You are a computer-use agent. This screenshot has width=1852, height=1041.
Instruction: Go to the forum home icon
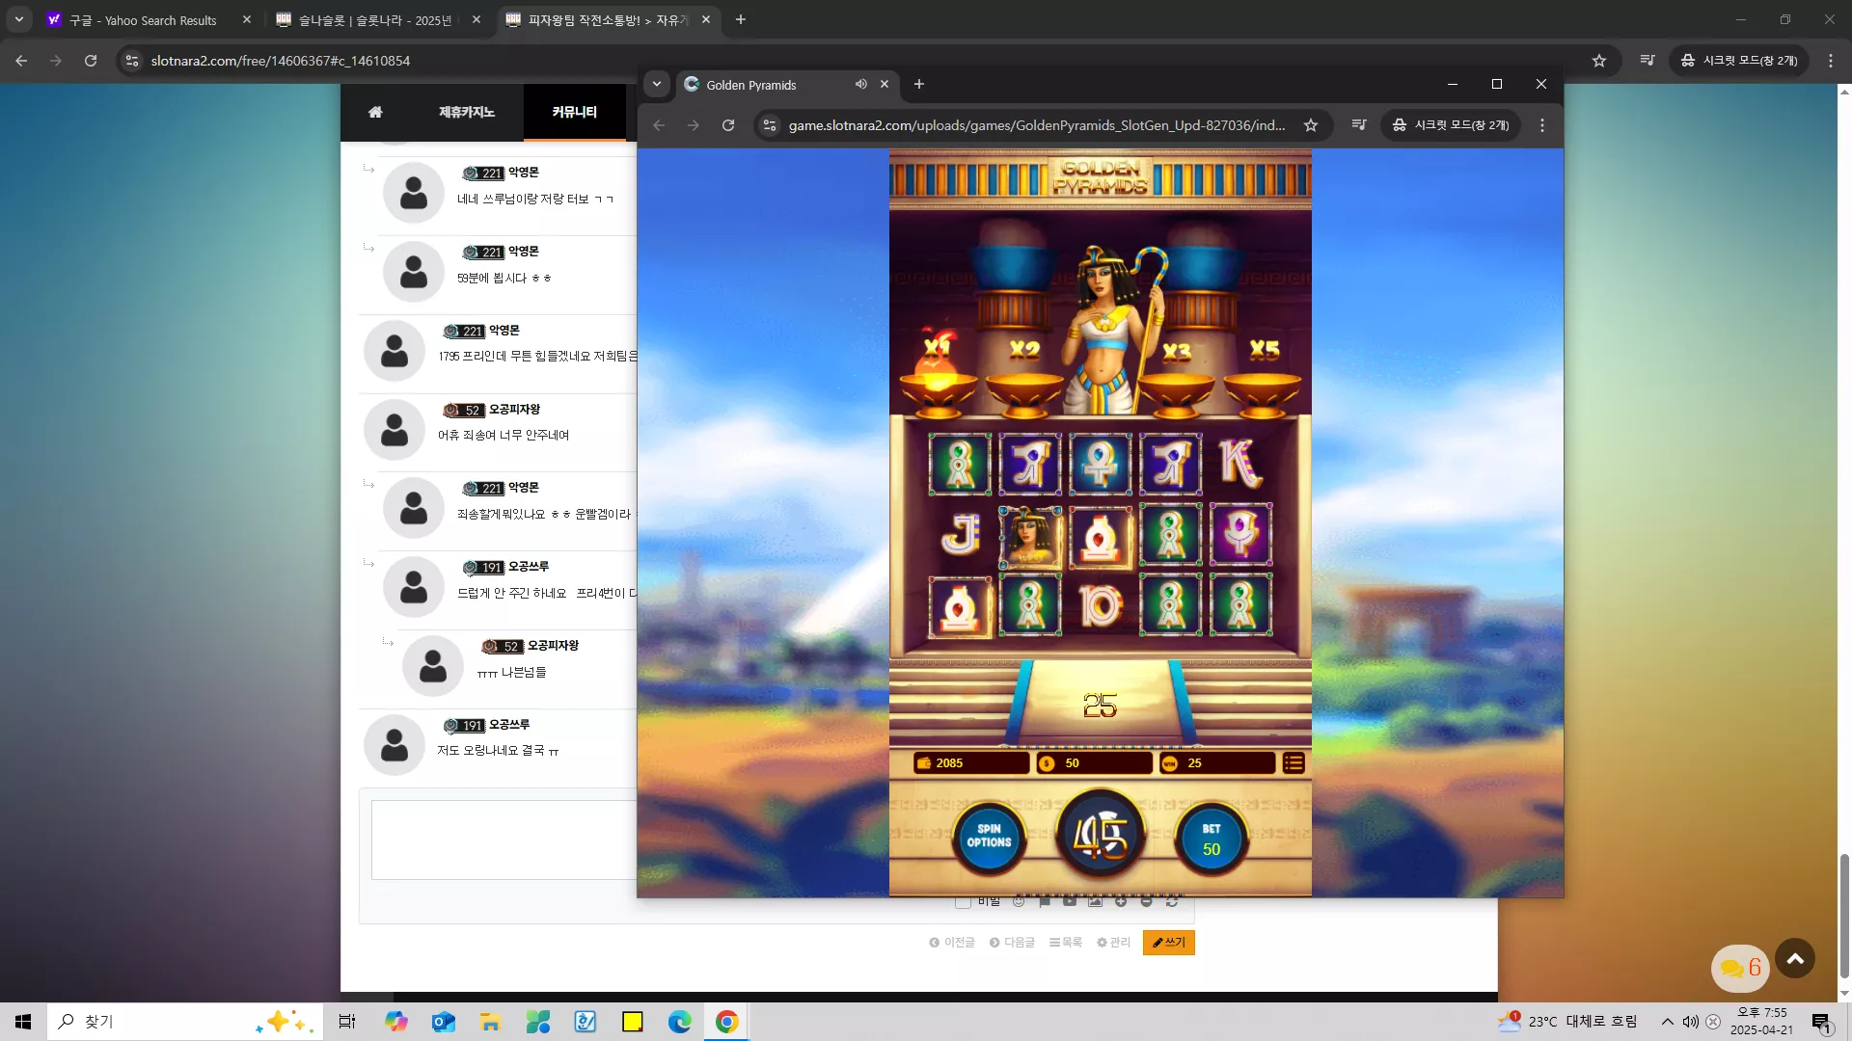click(x=375, y=112)
